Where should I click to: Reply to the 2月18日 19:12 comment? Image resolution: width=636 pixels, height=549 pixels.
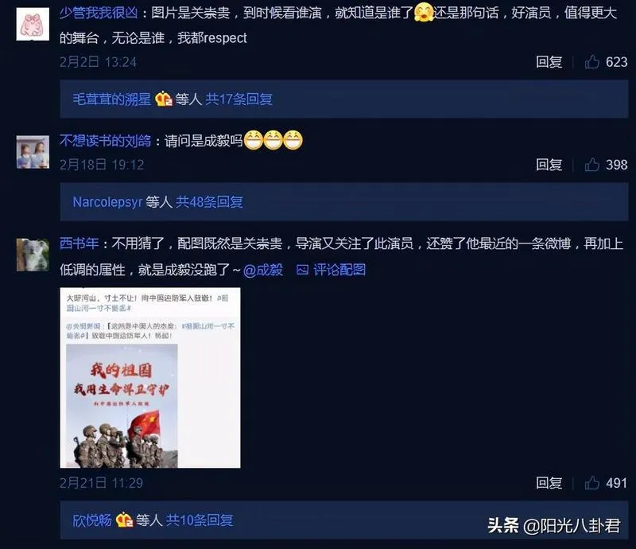click(x=549, y=165)
